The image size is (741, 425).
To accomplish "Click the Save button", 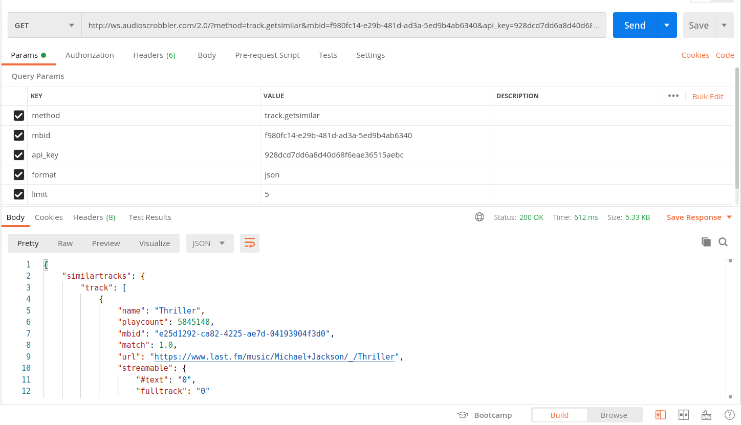I will (x=699, y=25).
